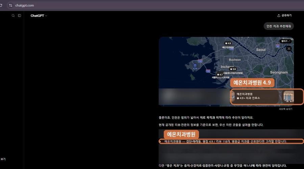Screen dimensions: 304x169
Task: Click the chatgpt.com address bar
Action: click(x=155, y=5)
